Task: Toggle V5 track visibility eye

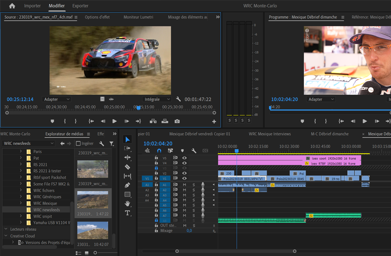Action: point(184,158)
